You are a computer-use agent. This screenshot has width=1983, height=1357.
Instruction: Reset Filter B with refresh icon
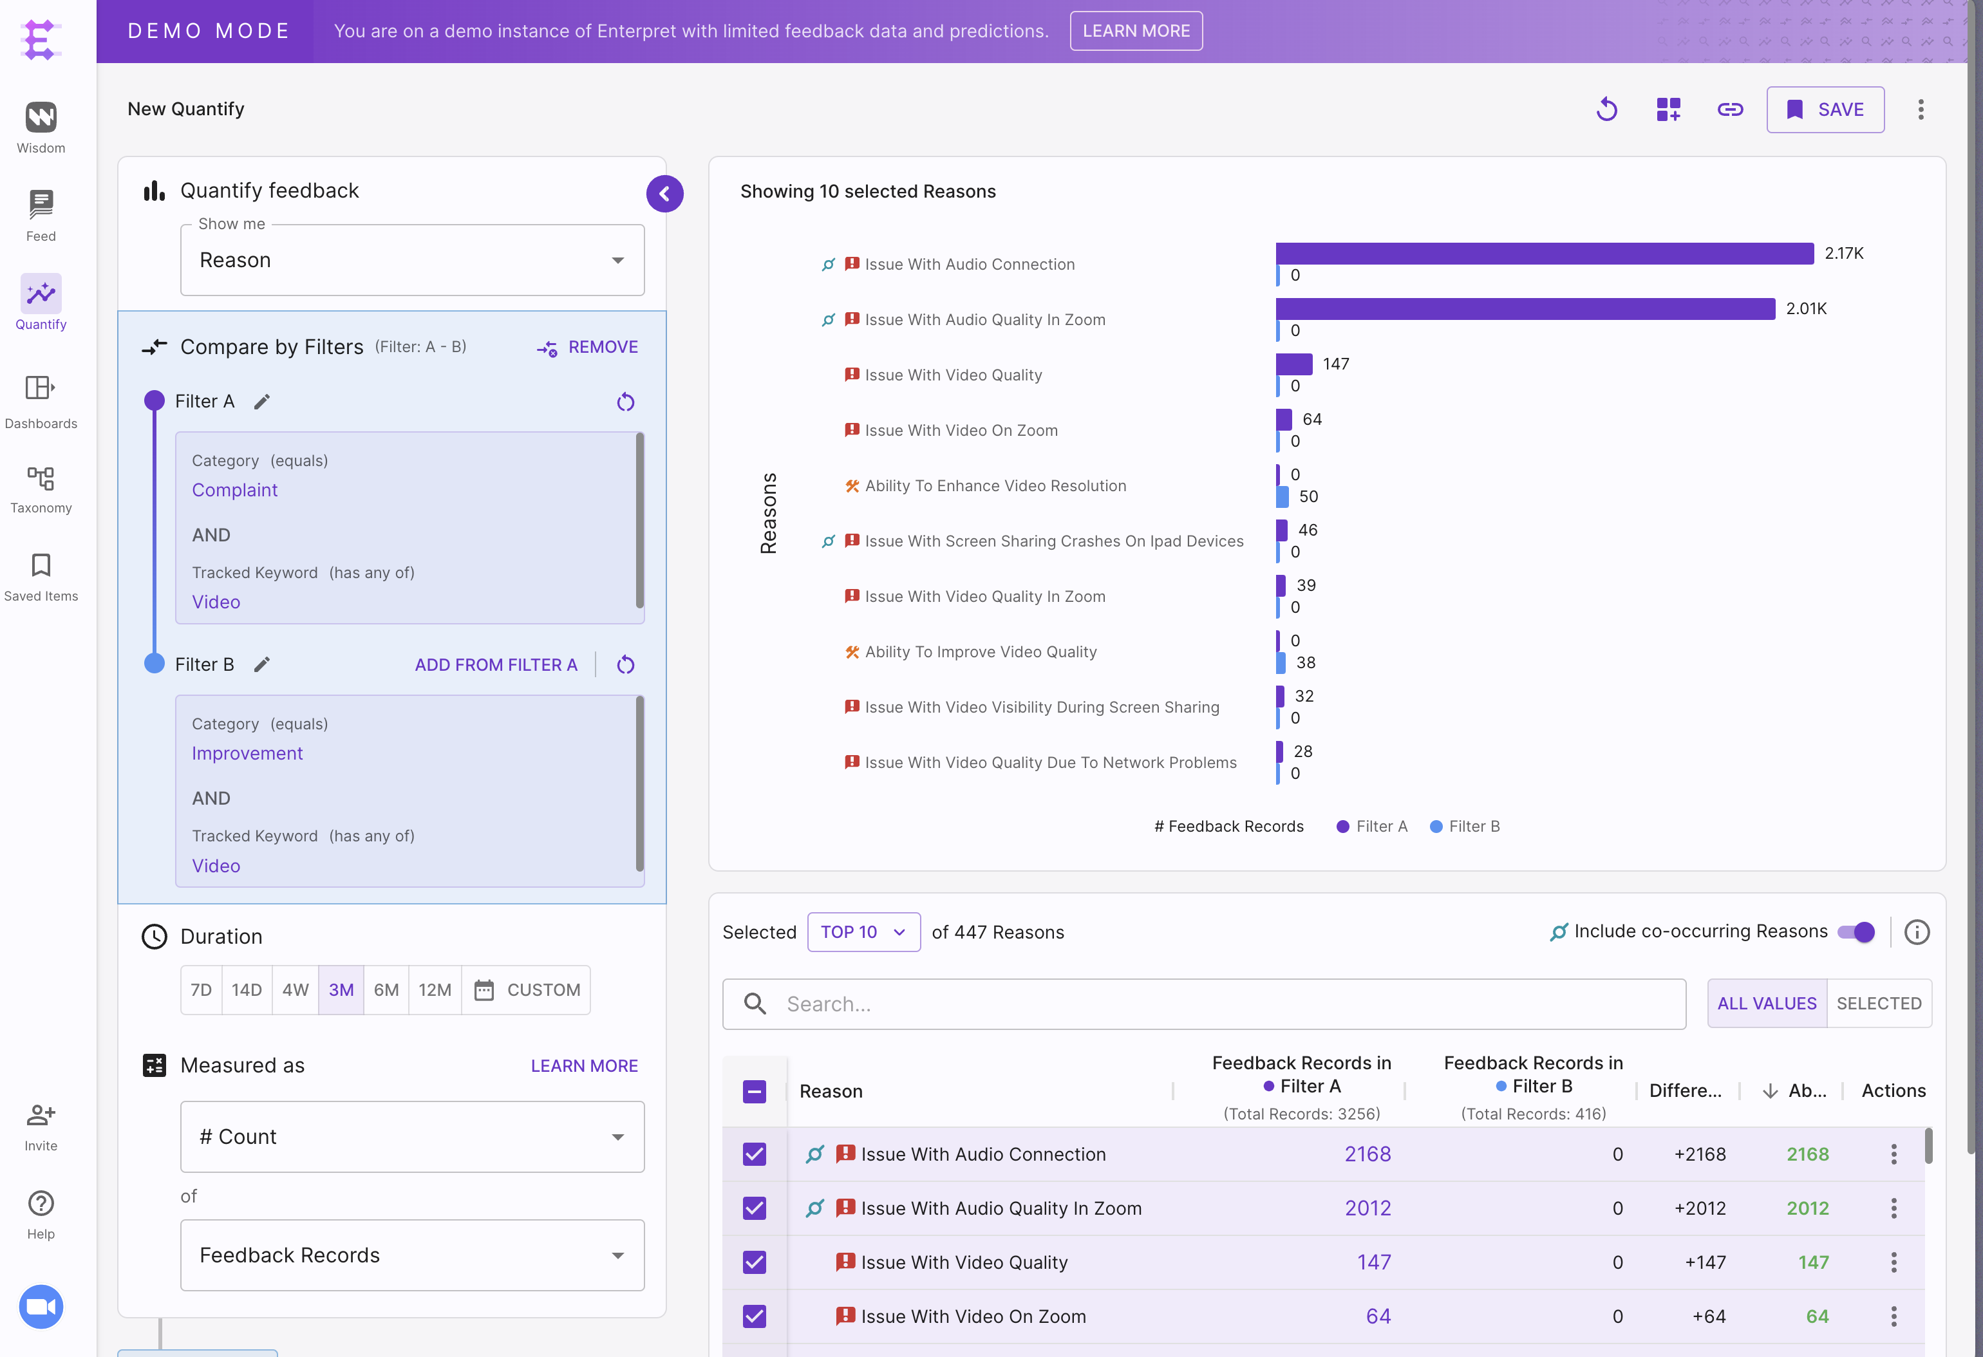(625, 665)
